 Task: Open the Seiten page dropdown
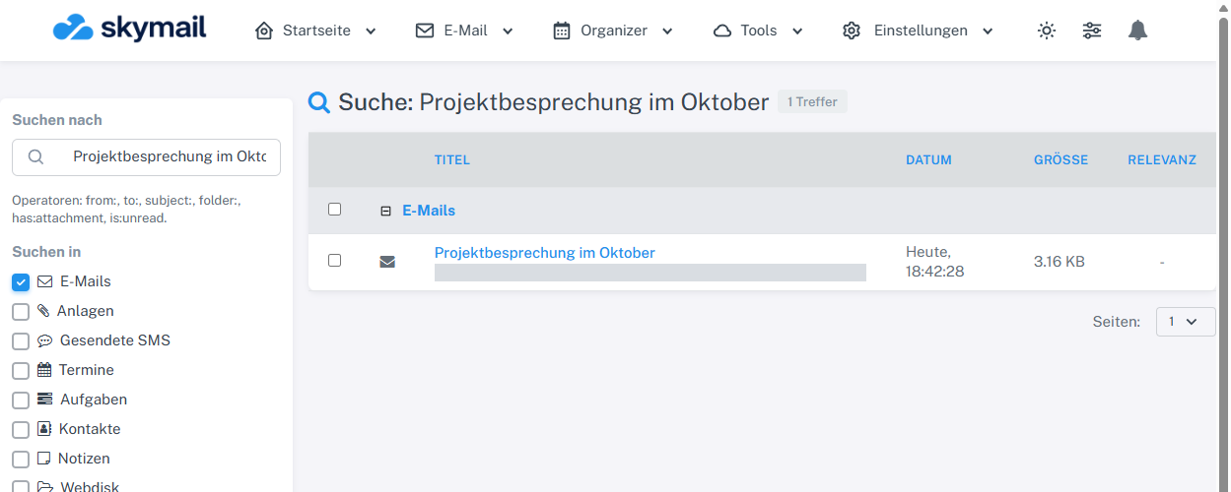point(1186,322)
